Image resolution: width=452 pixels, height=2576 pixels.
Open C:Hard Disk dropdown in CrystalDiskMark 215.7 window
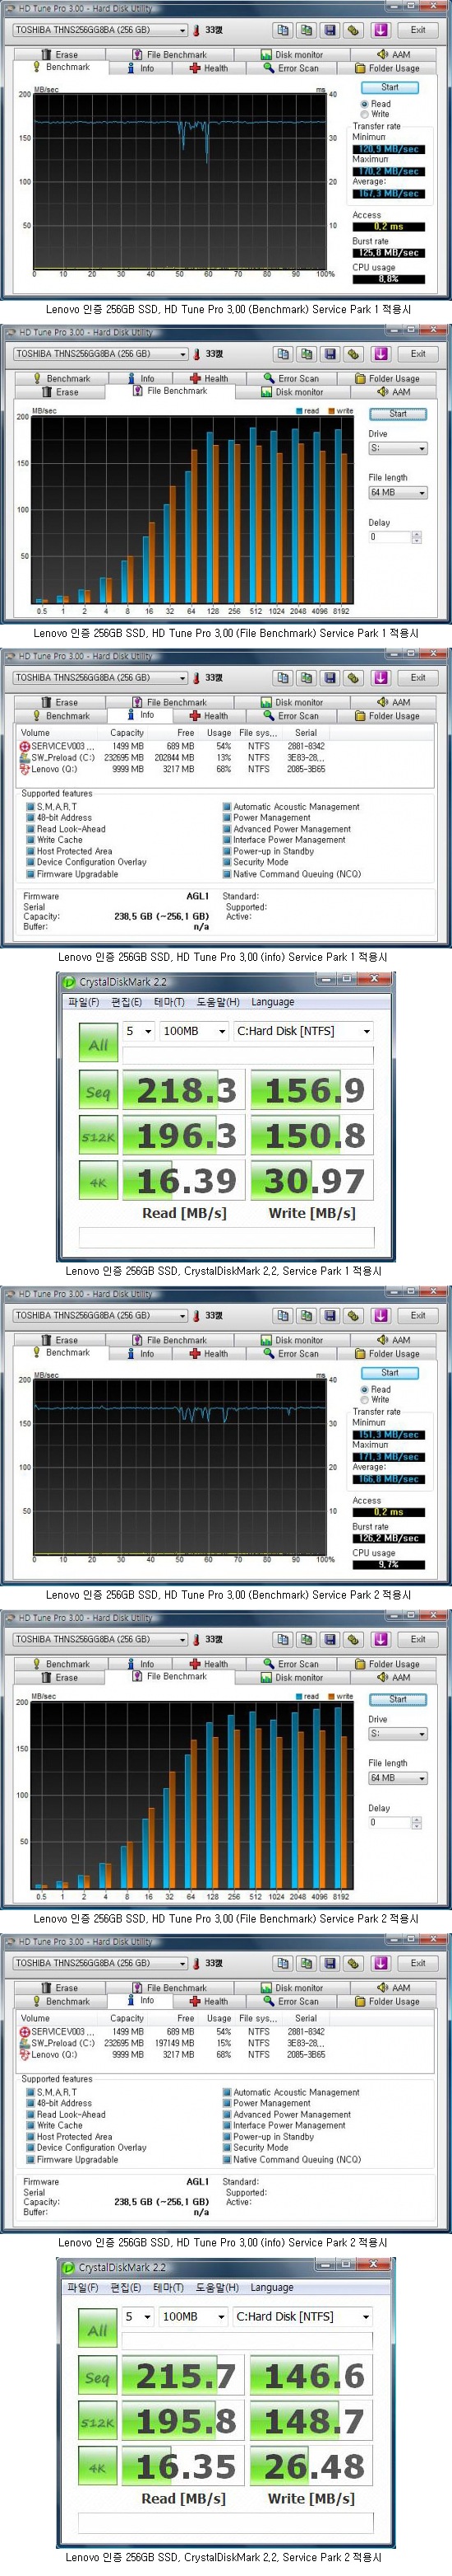point(302,2317)
